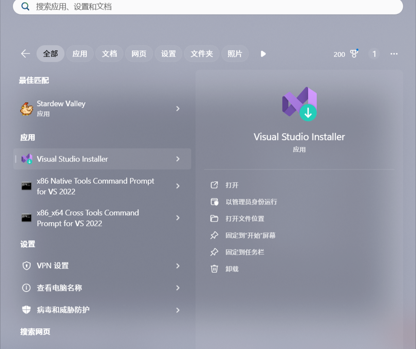Click the 200 rewards points count
This screenshot has height=349, width=416.
(339, 55)
